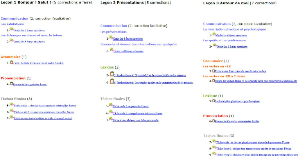Click Lexique (2) heading in Leçon 2
Screen dimensions: 298x156
tap(110, 67)
